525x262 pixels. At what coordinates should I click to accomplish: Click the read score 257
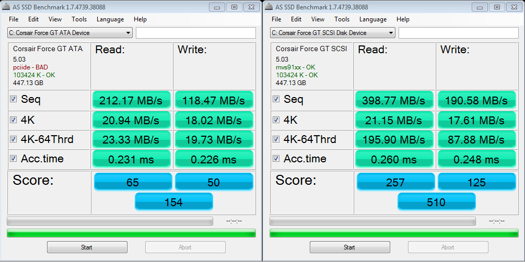pyautogui.click(x=396, y=182)
